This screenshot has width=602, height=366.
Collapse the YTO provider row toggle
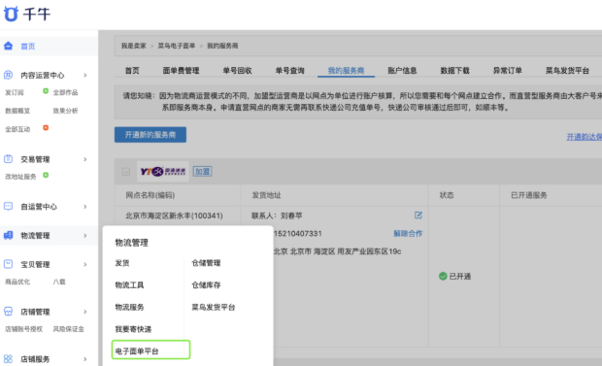click(x=126, y=171)
